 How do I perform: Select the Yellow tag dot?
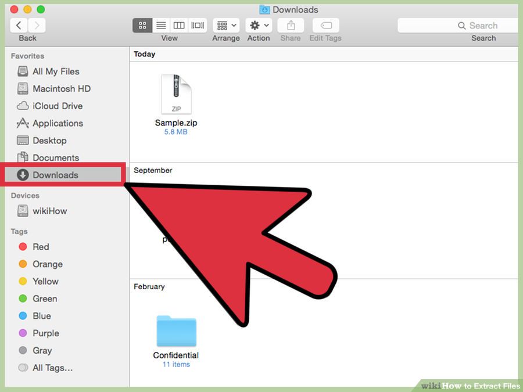click(23, 281)
